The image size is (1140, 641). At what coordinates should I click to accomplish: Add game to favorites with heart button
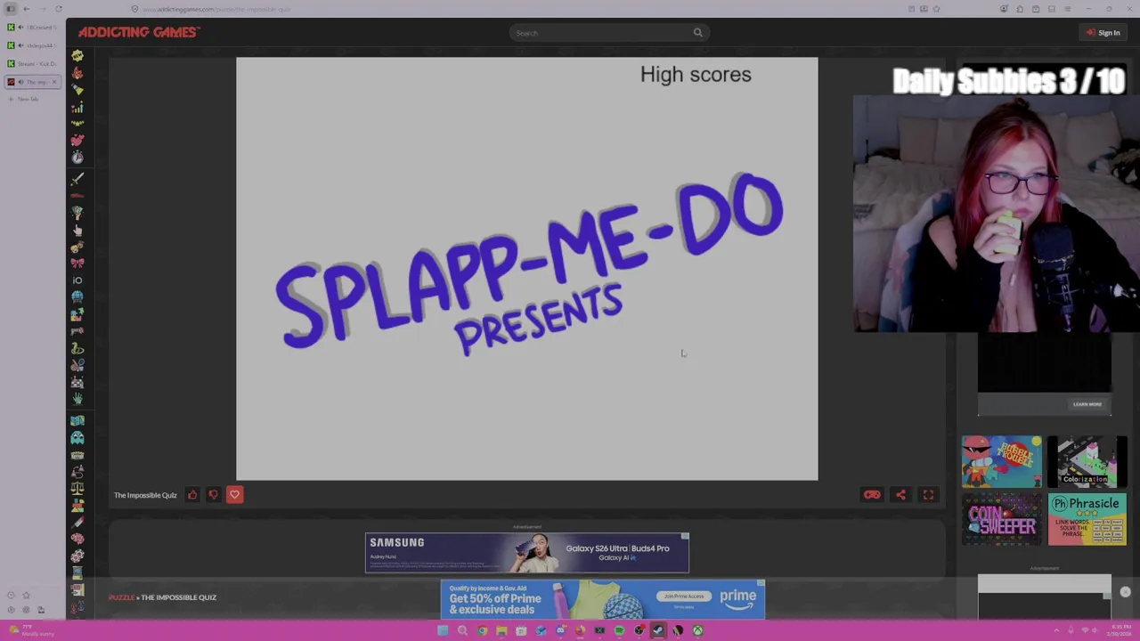(x=234, y=495)
